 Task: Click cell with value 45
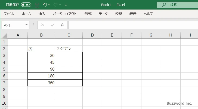(x=41, y=62)
